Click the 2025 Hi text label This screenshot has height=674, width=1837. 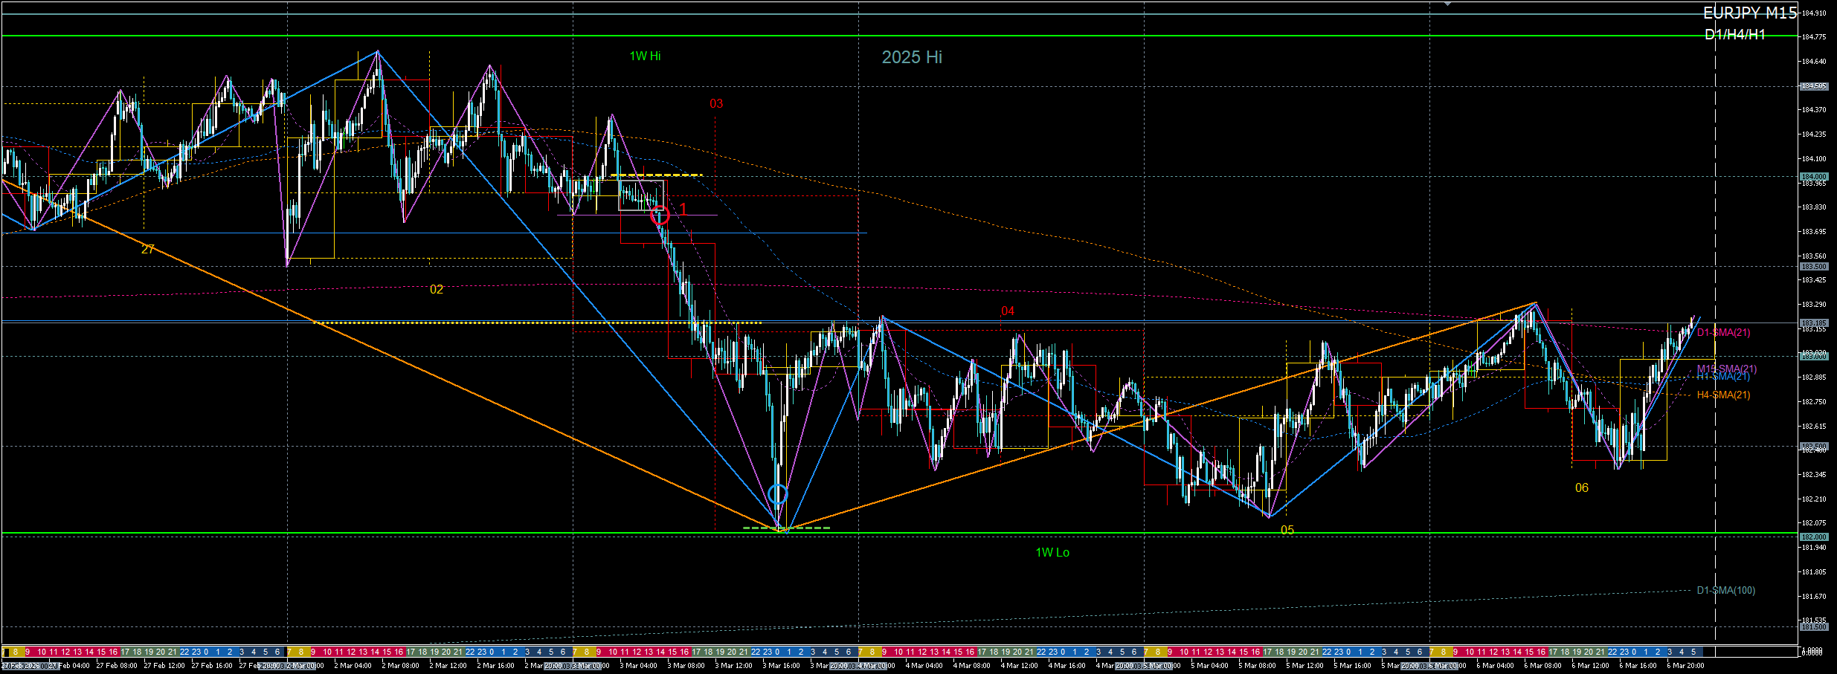[912, 57]
